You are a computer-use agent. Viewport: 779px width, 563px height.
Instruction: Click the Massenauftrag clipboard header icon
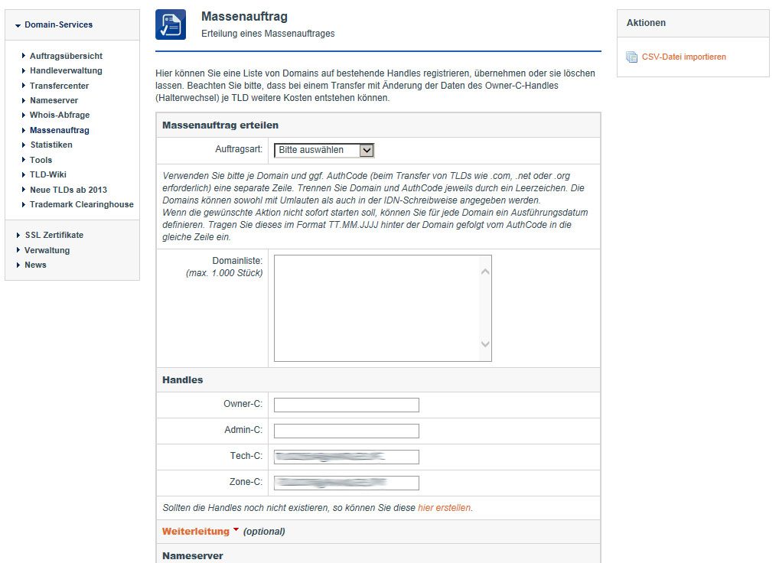pos(170,24)
